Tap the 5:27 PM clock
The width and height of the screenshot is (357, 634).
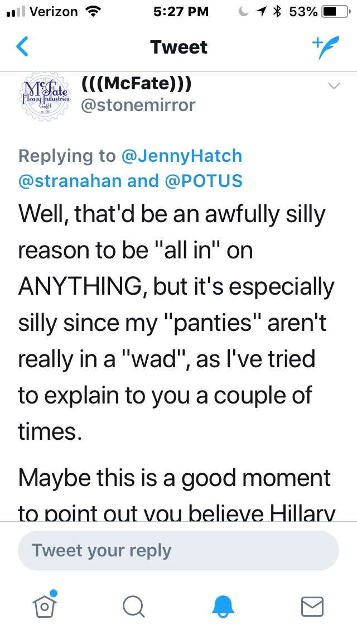pos(180,11)
